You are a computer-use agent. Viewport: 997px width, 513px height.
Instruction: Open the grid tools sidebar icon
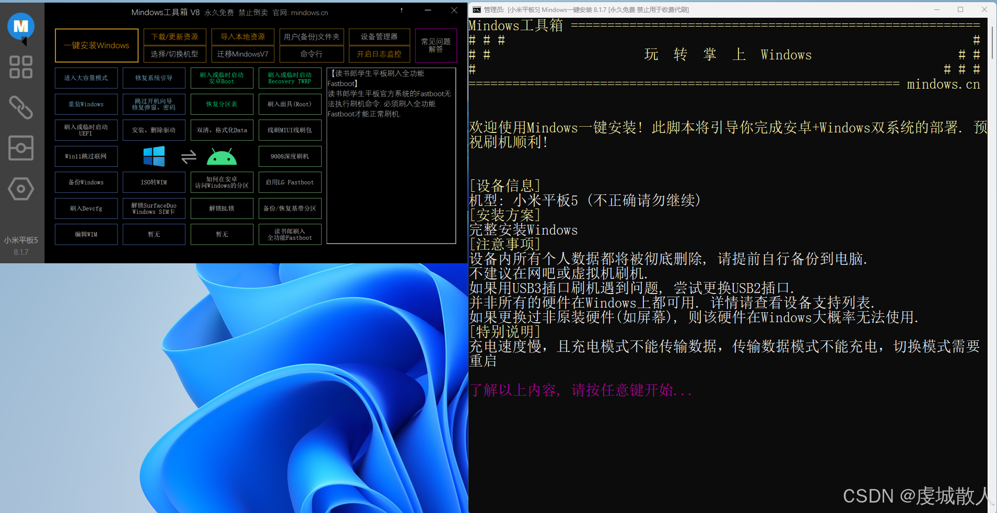(21, 67)
